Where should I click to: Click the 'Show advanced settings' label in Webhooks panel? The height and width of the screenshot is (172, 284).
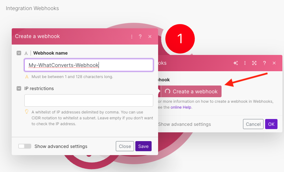(x=184, y=124)
